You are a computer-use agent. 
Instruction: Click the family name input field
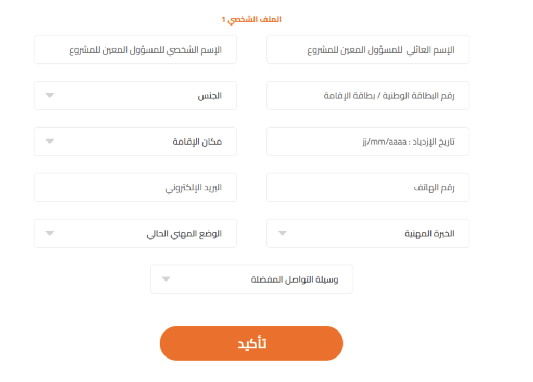[x=367, y=50]
